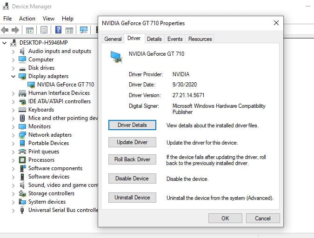Open the View menu
The width and height of the screenshot is (314, 238).
[x=48, y=19]
